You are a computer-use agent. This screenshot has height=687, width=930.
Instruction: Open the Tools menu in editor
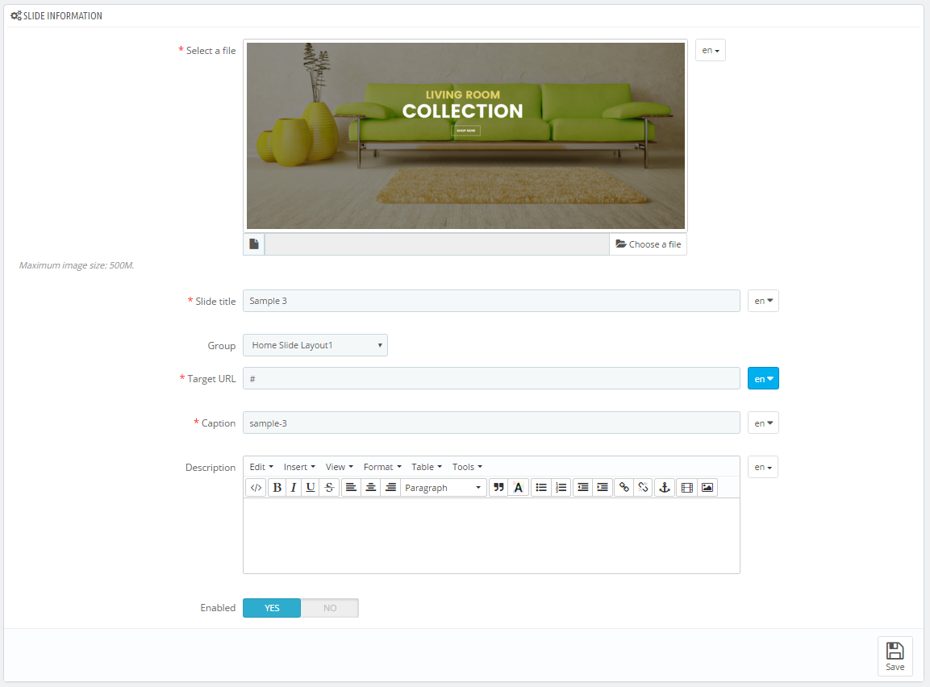click(x=467, y=467)
